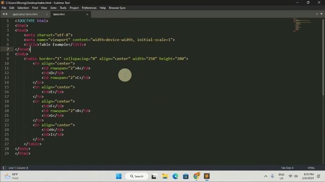The height and width of the screenshot is (182, 325).
Task: Click the td F cell line
Action: tap(53, 106)
